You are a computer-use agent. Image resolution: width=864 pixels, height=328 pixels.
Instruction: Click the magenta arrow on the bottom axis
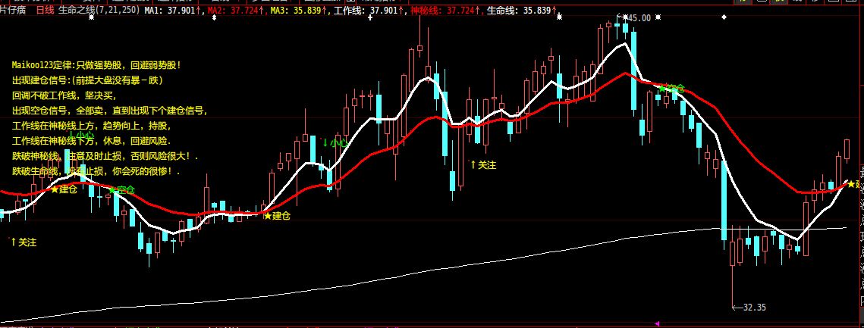[x=656, y=323]
